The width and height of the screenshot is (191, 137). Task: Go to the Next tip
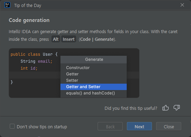(x=139, y=127)
